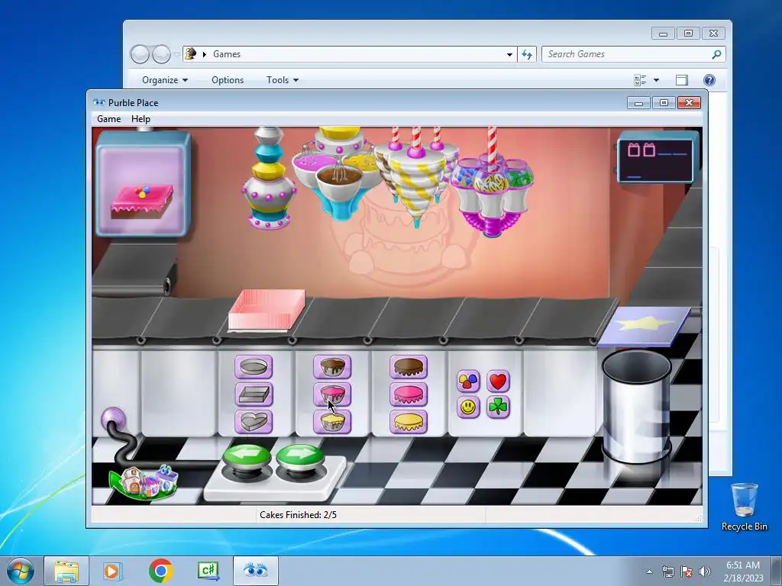Choose the vanilla yellow batter flavor
782x586 pixels.
coord(332,422)
